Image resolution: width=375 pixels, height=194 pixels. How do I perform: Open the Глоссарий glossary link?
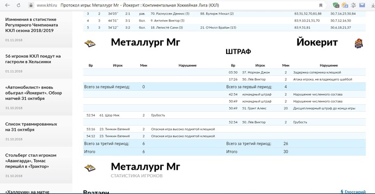[x=353, y=192]
